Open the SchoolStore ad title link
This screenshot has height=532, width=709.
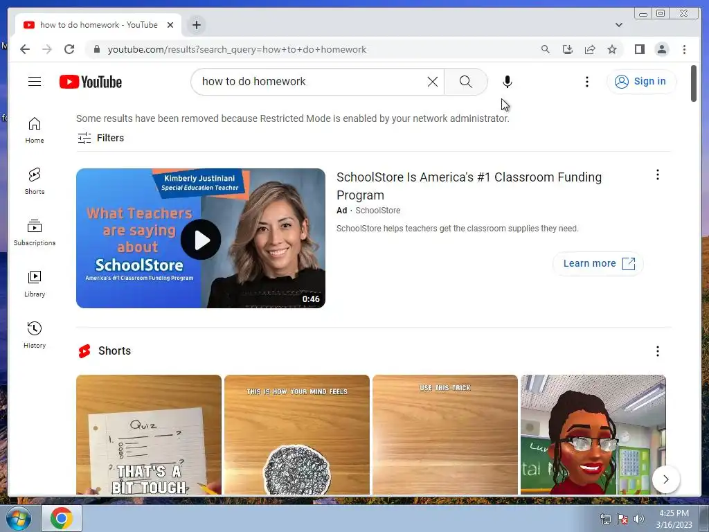pos(469,186)
